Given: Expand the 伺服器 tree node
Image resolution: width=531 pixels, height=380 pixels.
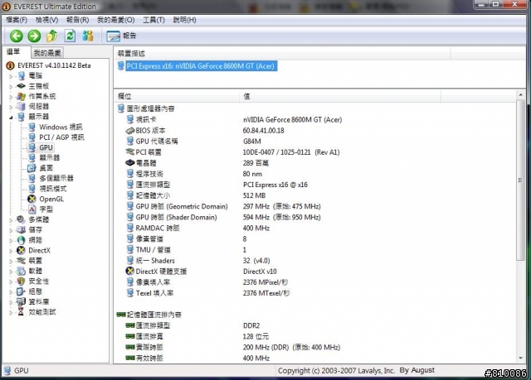Looking at the screenshot, I should 11,107.
